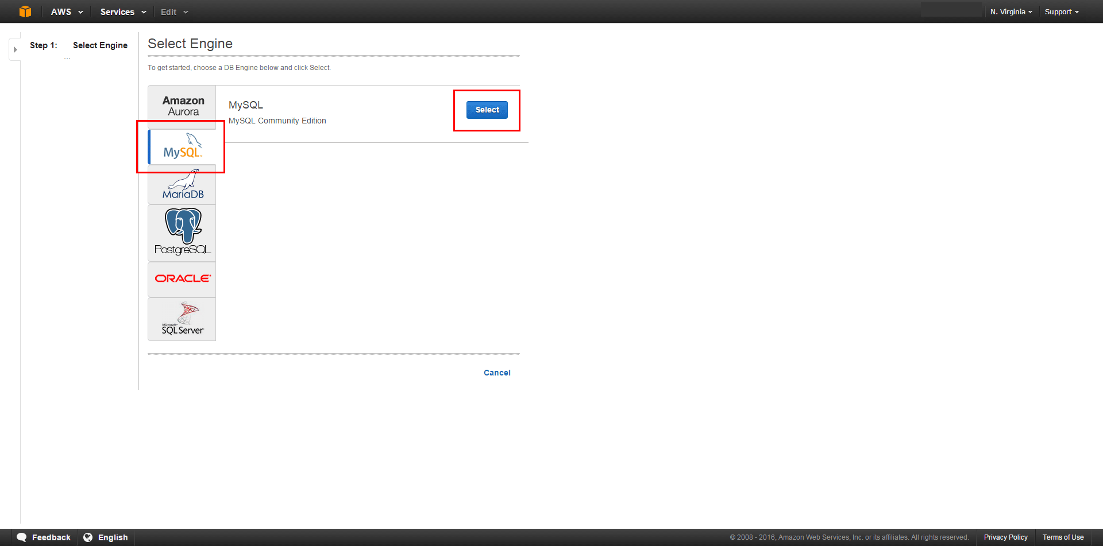Select the PostgreSQL elephant engine tile
This screenshot has width=1103, height=546.
click(183, 233)
